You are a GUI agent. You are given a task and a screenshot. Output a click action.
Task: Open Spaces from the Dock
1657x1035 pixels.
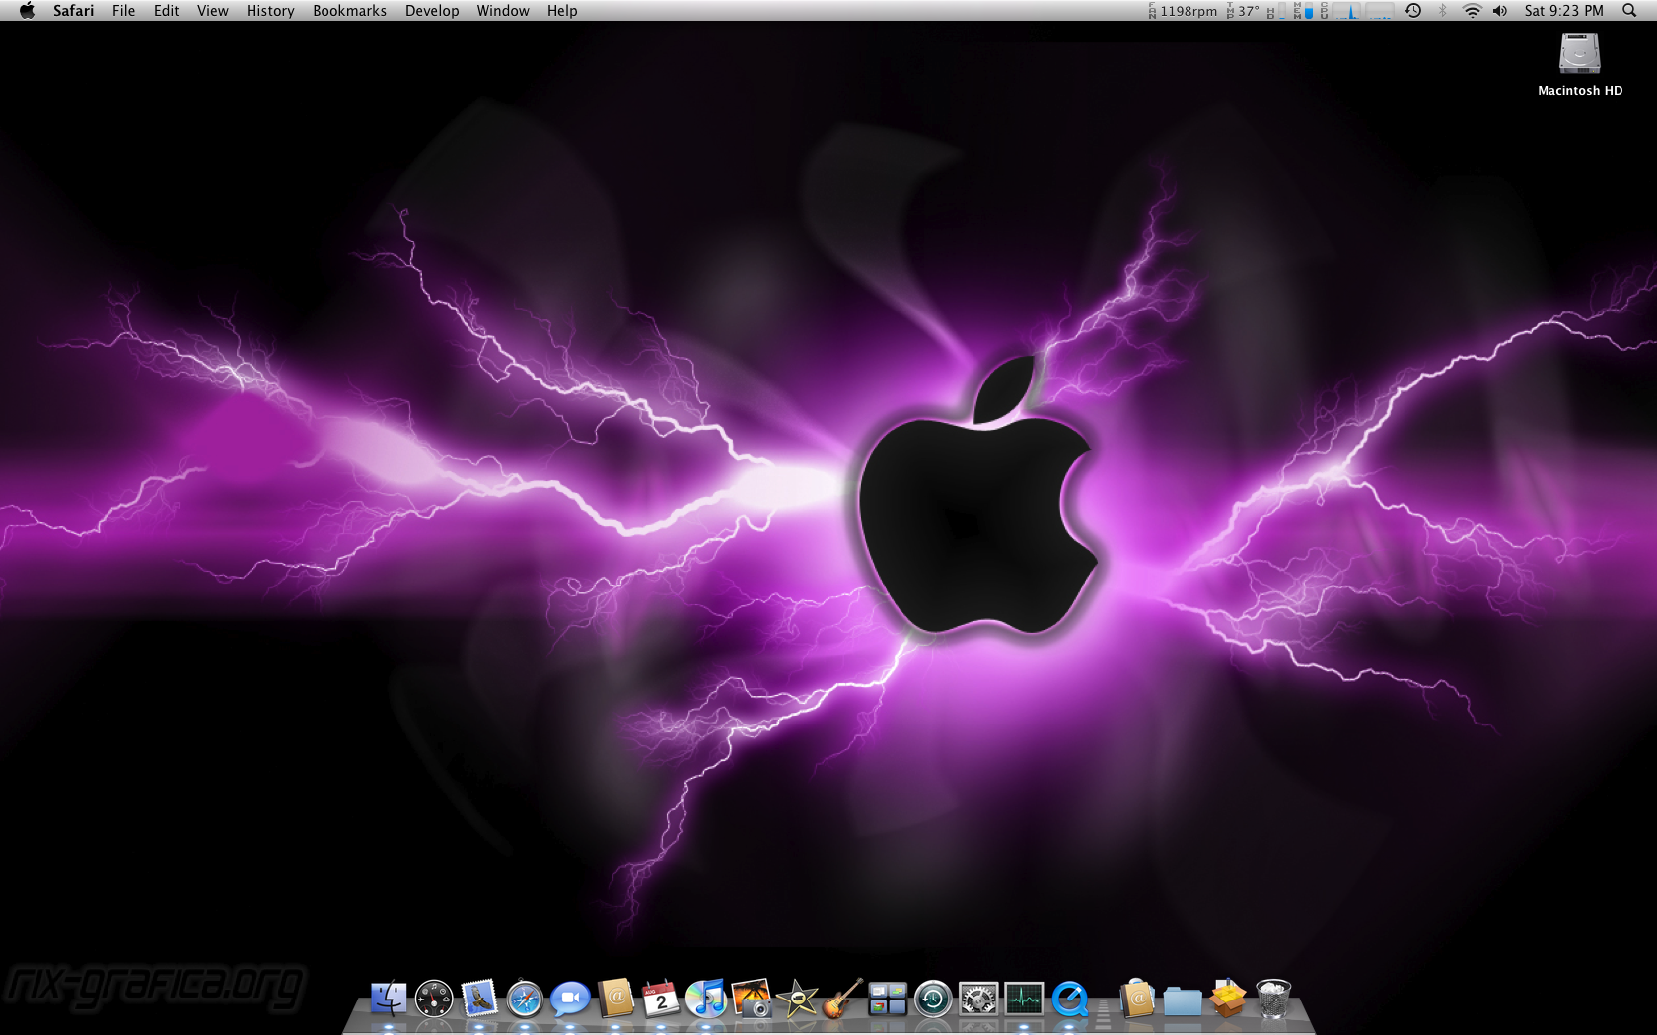pyautogui.click(x=888, y=999)
